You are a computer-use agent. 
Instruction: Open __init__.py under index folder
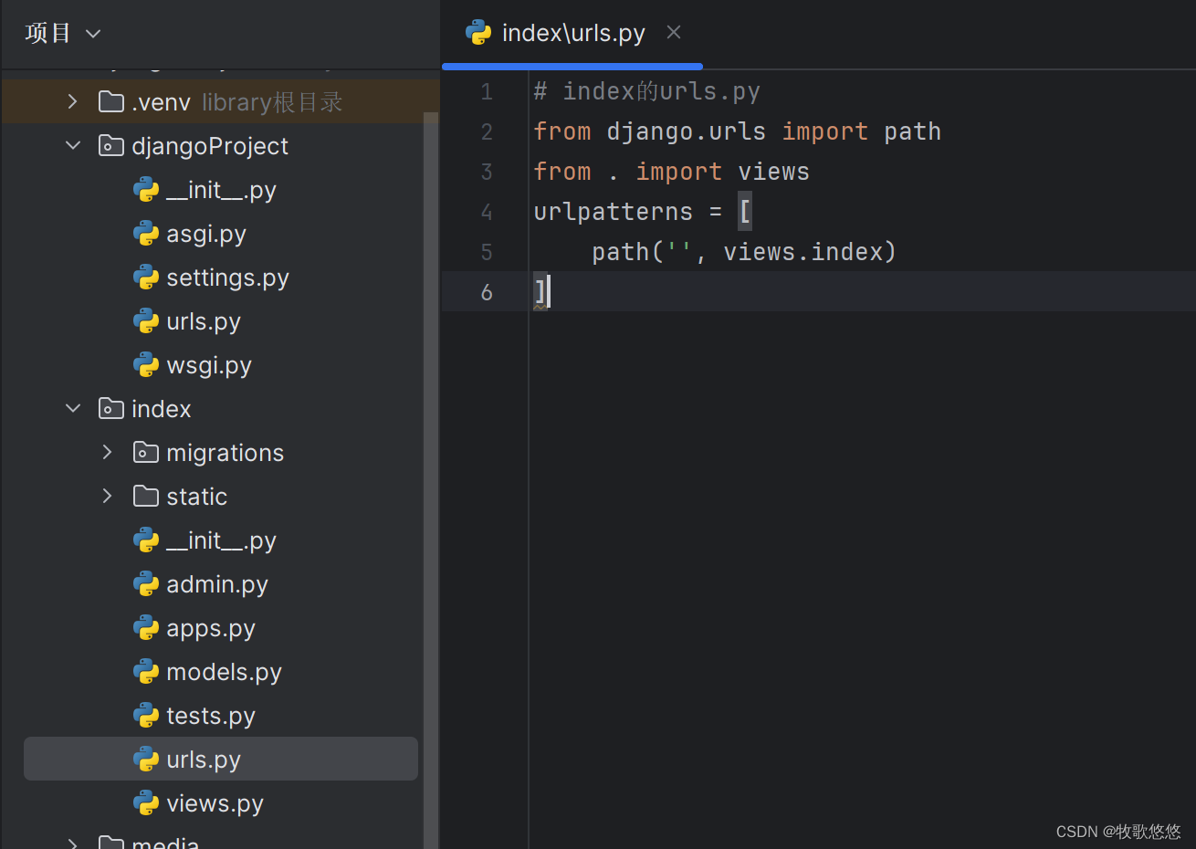click(x=221, y=540)
